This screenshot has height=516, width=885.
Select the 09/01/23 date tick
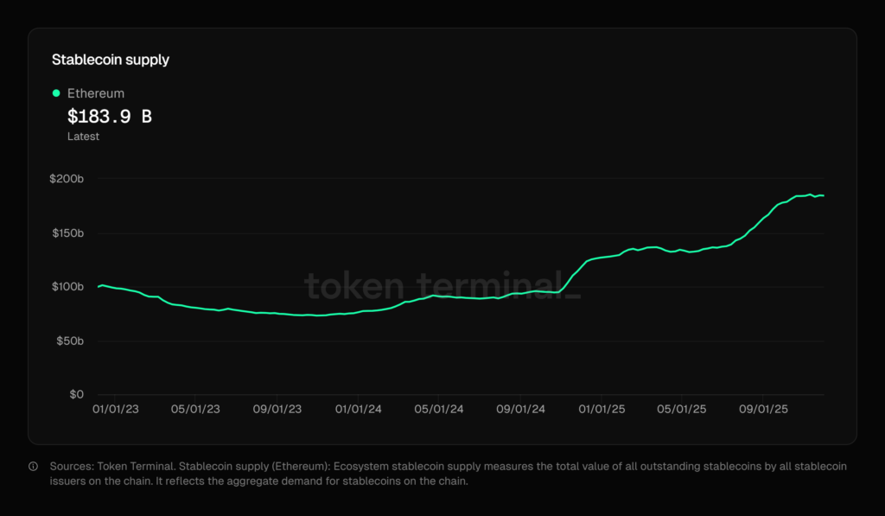point(277,409)
